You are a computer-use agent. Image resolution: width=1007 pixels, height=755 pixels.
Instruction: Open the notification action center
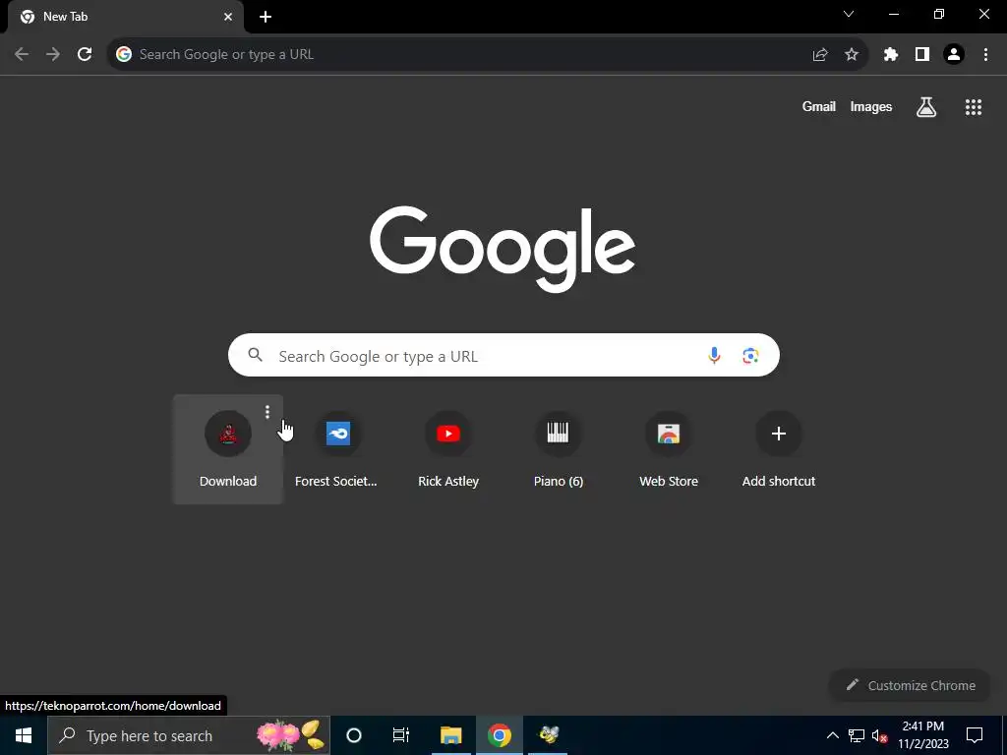pos(975,735)
